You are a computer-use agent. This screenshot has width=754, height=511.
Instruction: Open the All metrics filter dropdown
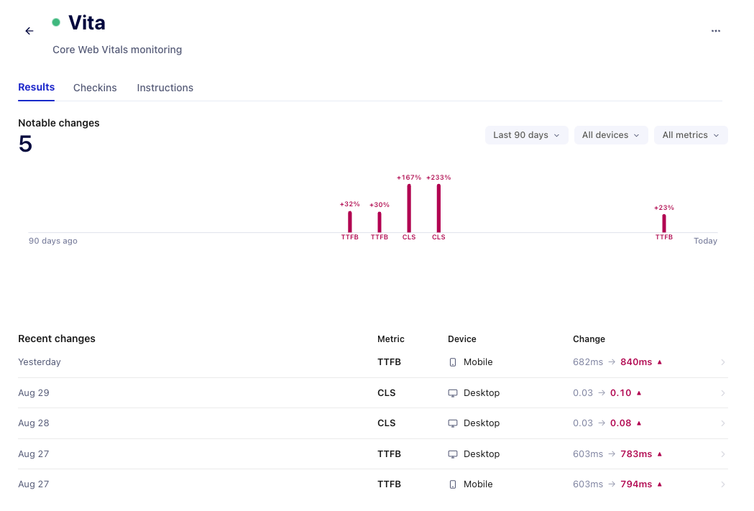pos(691,135)
